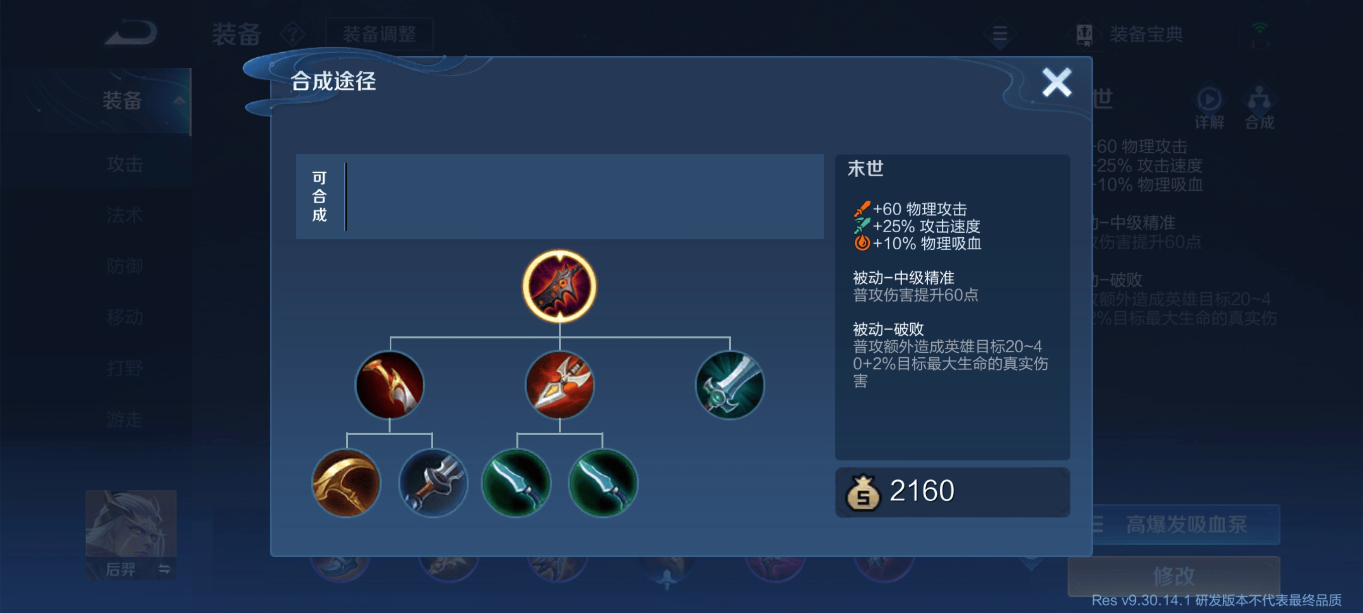Click the 后羿 hero portrait thumbnail
1363x613 pixels.
(x=131, y=524)
